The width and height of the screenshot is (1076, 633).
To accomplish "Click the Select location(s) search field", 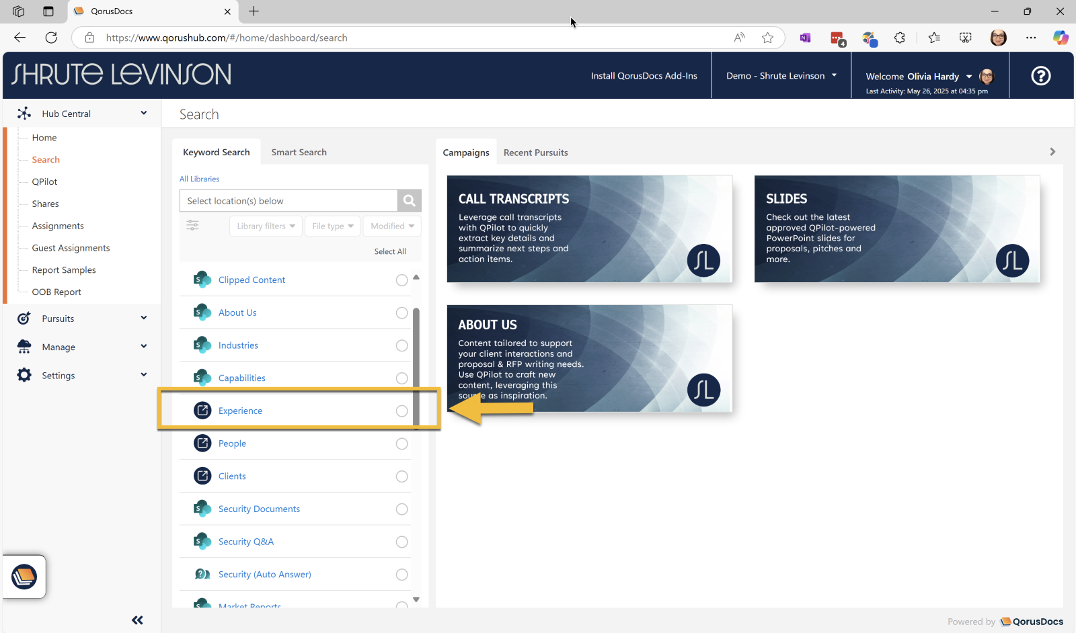I will pyautogui.click(x=289, y=200).
